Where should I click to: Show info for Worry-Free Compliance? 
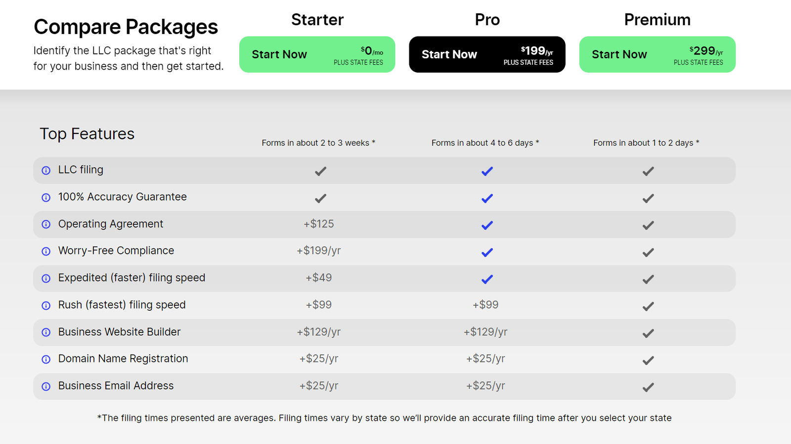tap(46, 251)
